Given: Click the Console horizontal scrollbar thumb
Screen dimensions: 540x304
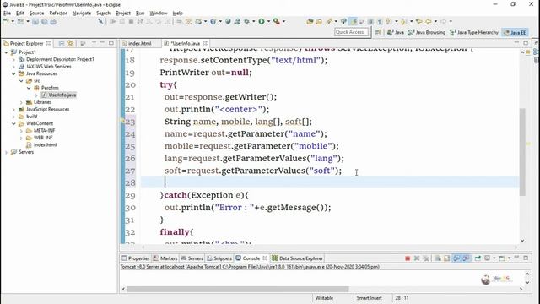Looking at the screenshot, I should [x=238, y=289].
